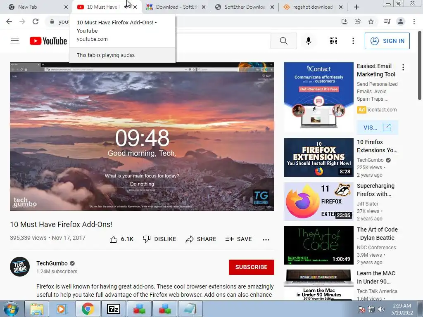Open the Windows Start menu

tap(11, 309)
